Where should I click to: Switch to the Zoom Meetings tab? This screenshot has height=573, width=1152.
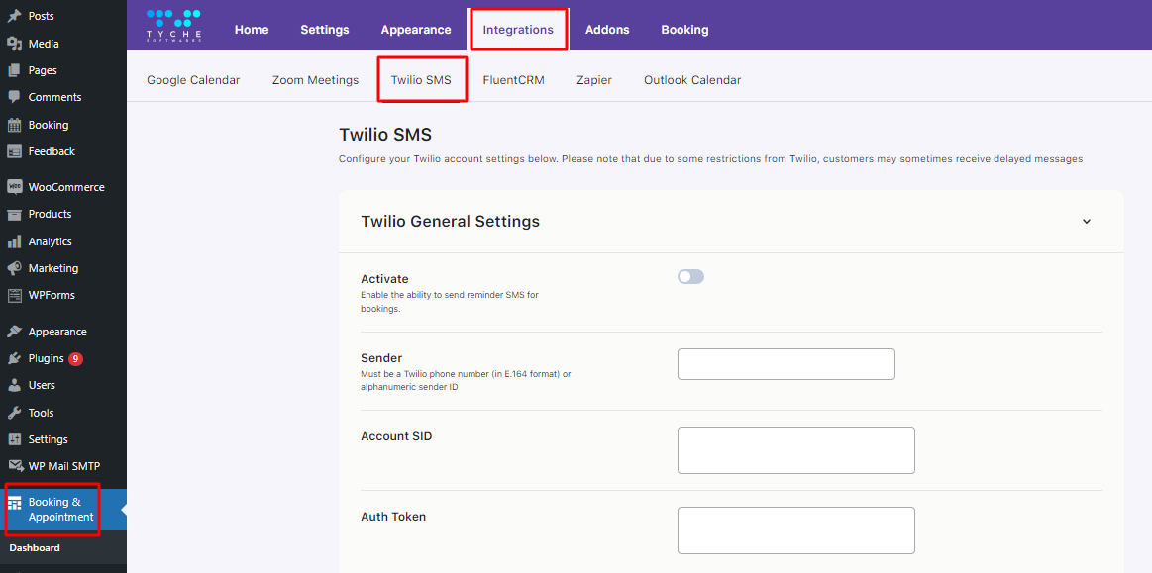[315, 80]
